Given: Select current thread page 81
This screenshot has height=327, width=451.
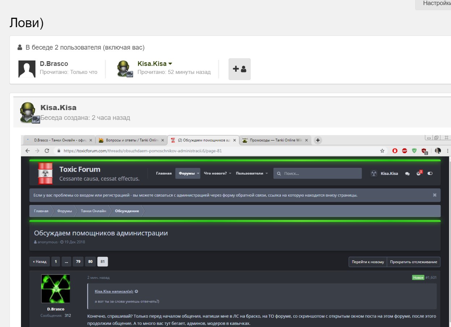Looking at the screenshot, I should (x=103, y=261).
